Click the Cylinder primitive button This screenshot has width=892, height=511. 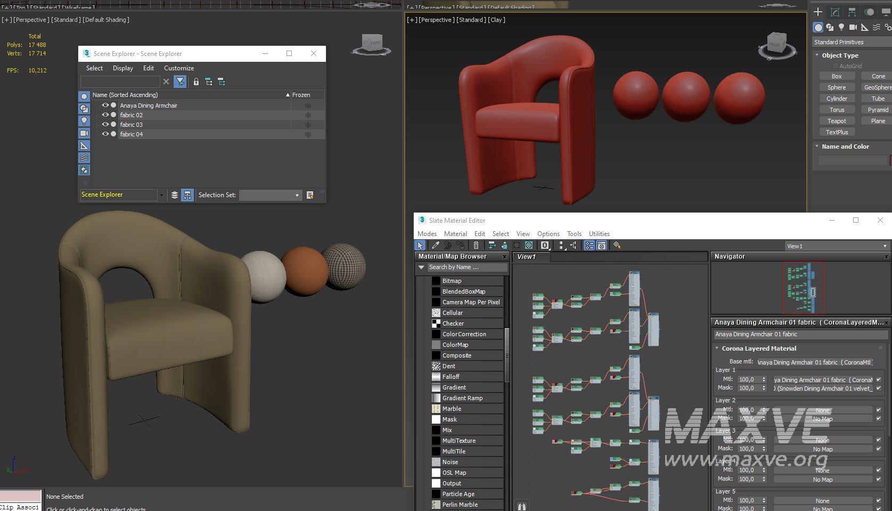pos(837,99)
